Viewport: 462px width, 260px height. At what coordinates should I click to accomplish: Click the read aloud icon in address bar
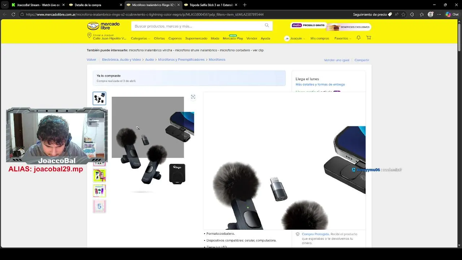pos(396,14)
